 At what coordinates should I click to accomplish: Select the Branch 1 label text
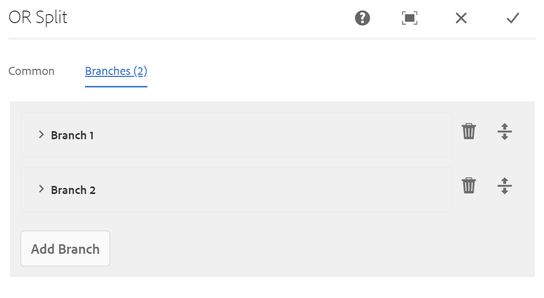point(72,135)
